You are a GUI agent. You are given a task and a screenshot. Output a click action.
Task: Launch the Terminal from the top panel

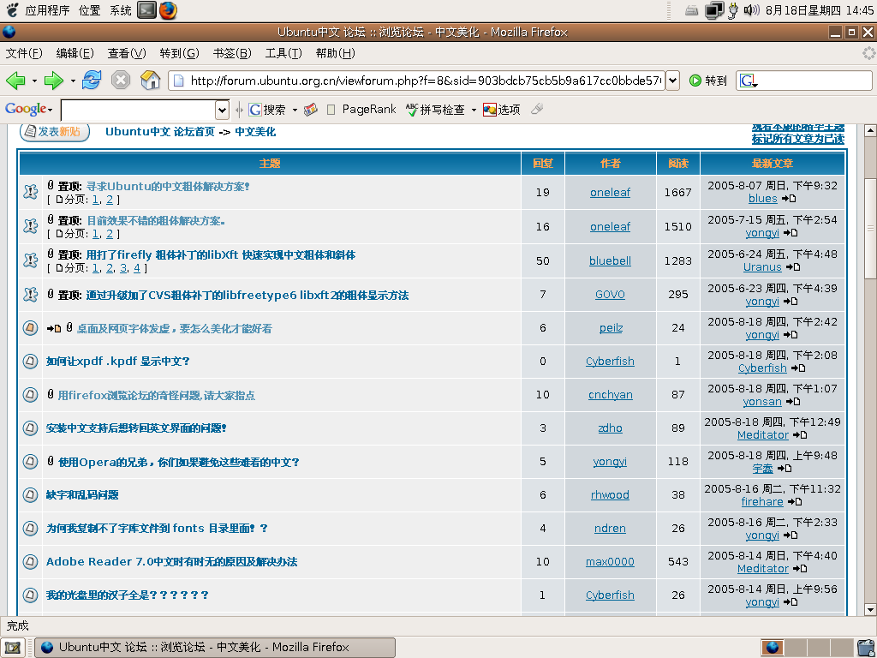click(x=146, y=10)
